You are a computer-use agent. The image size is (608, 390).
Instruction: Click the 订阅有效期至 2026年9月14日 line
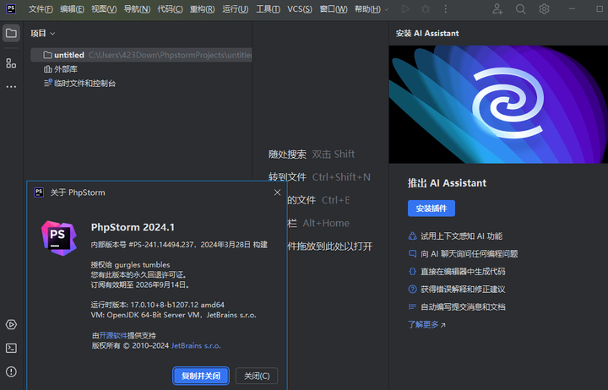[140, 285]
